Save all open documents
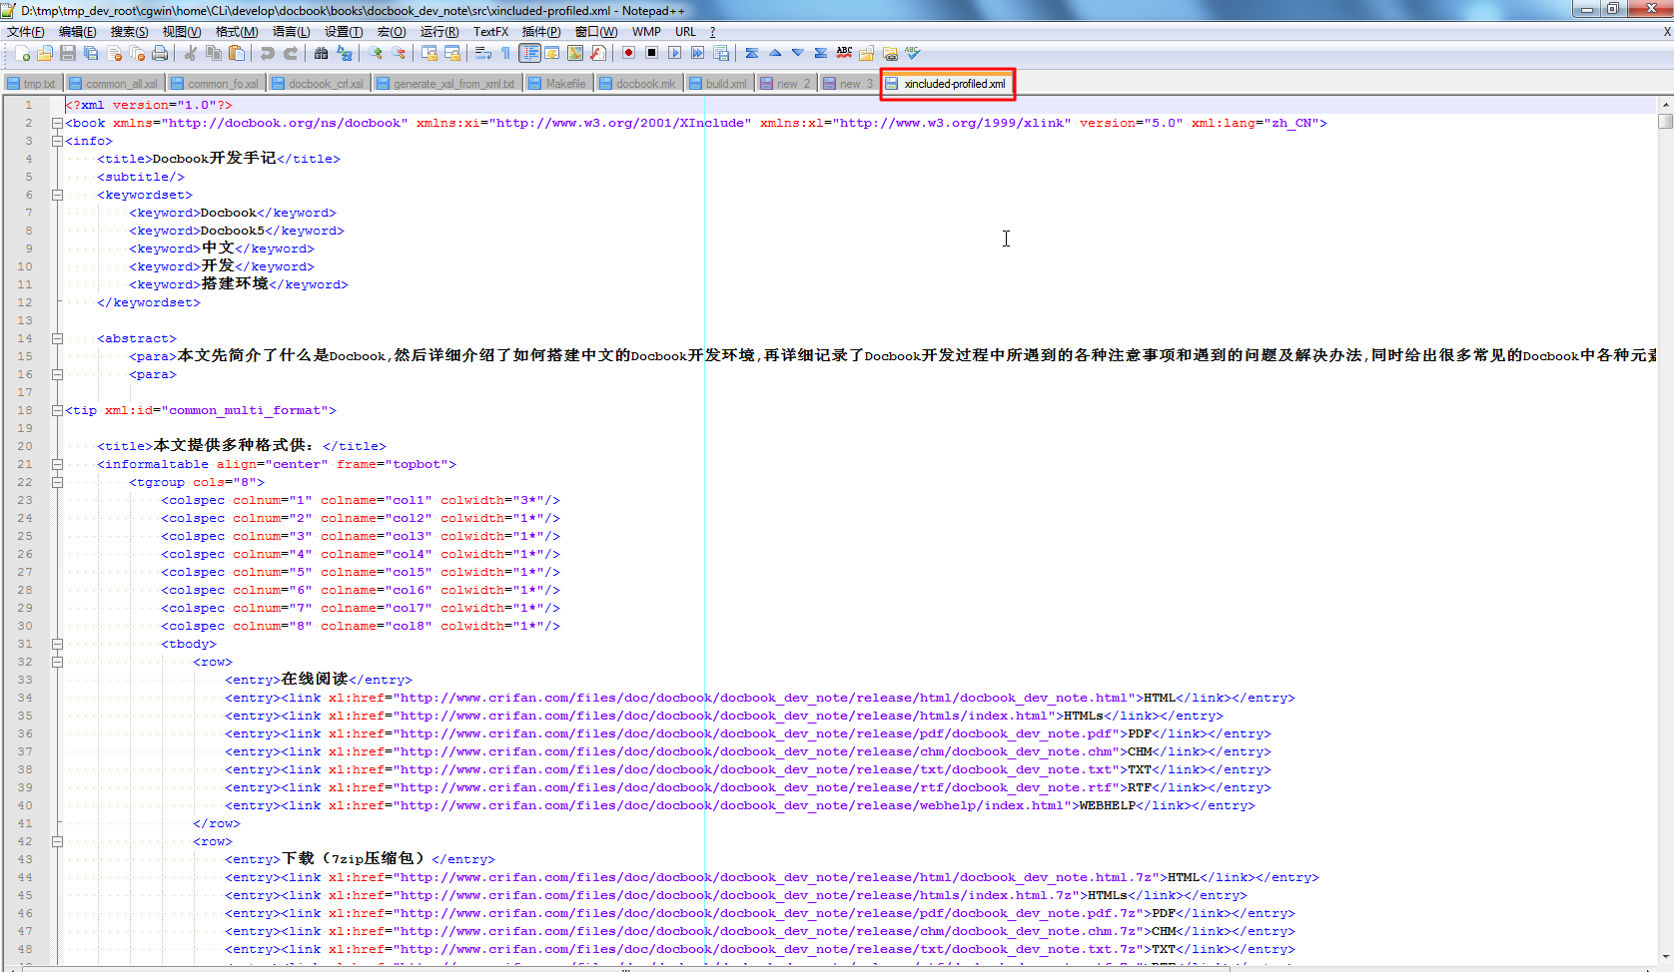This screenshot has height=972, width=1674. [91, 53]
